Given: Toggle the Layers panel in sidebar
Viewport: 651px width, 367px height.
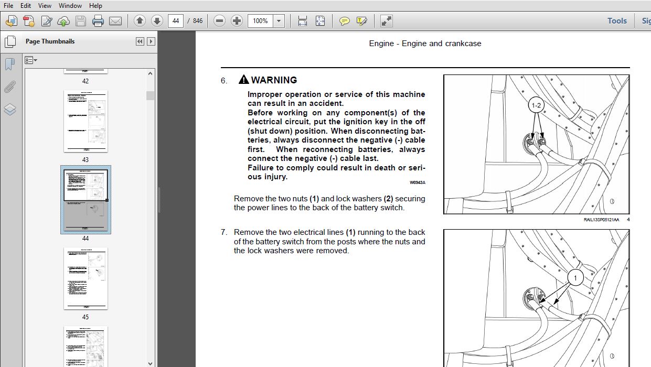Looking at the screenshot, I should (x=10, y=109).
